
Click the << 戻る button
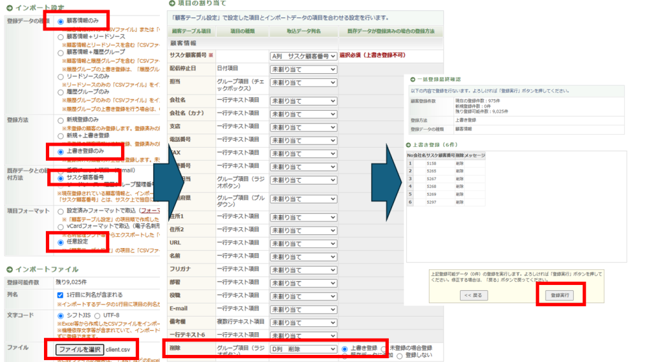pyautogui.click(x=470, y=295)
